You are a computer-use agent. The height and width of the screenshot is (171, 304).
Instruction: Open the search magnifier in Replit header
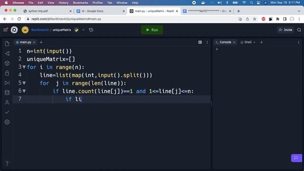click(299, 30)
